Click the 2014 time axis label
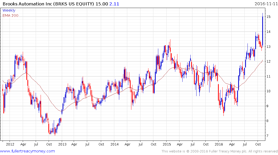The image size is (278, 155). (115, 144)
